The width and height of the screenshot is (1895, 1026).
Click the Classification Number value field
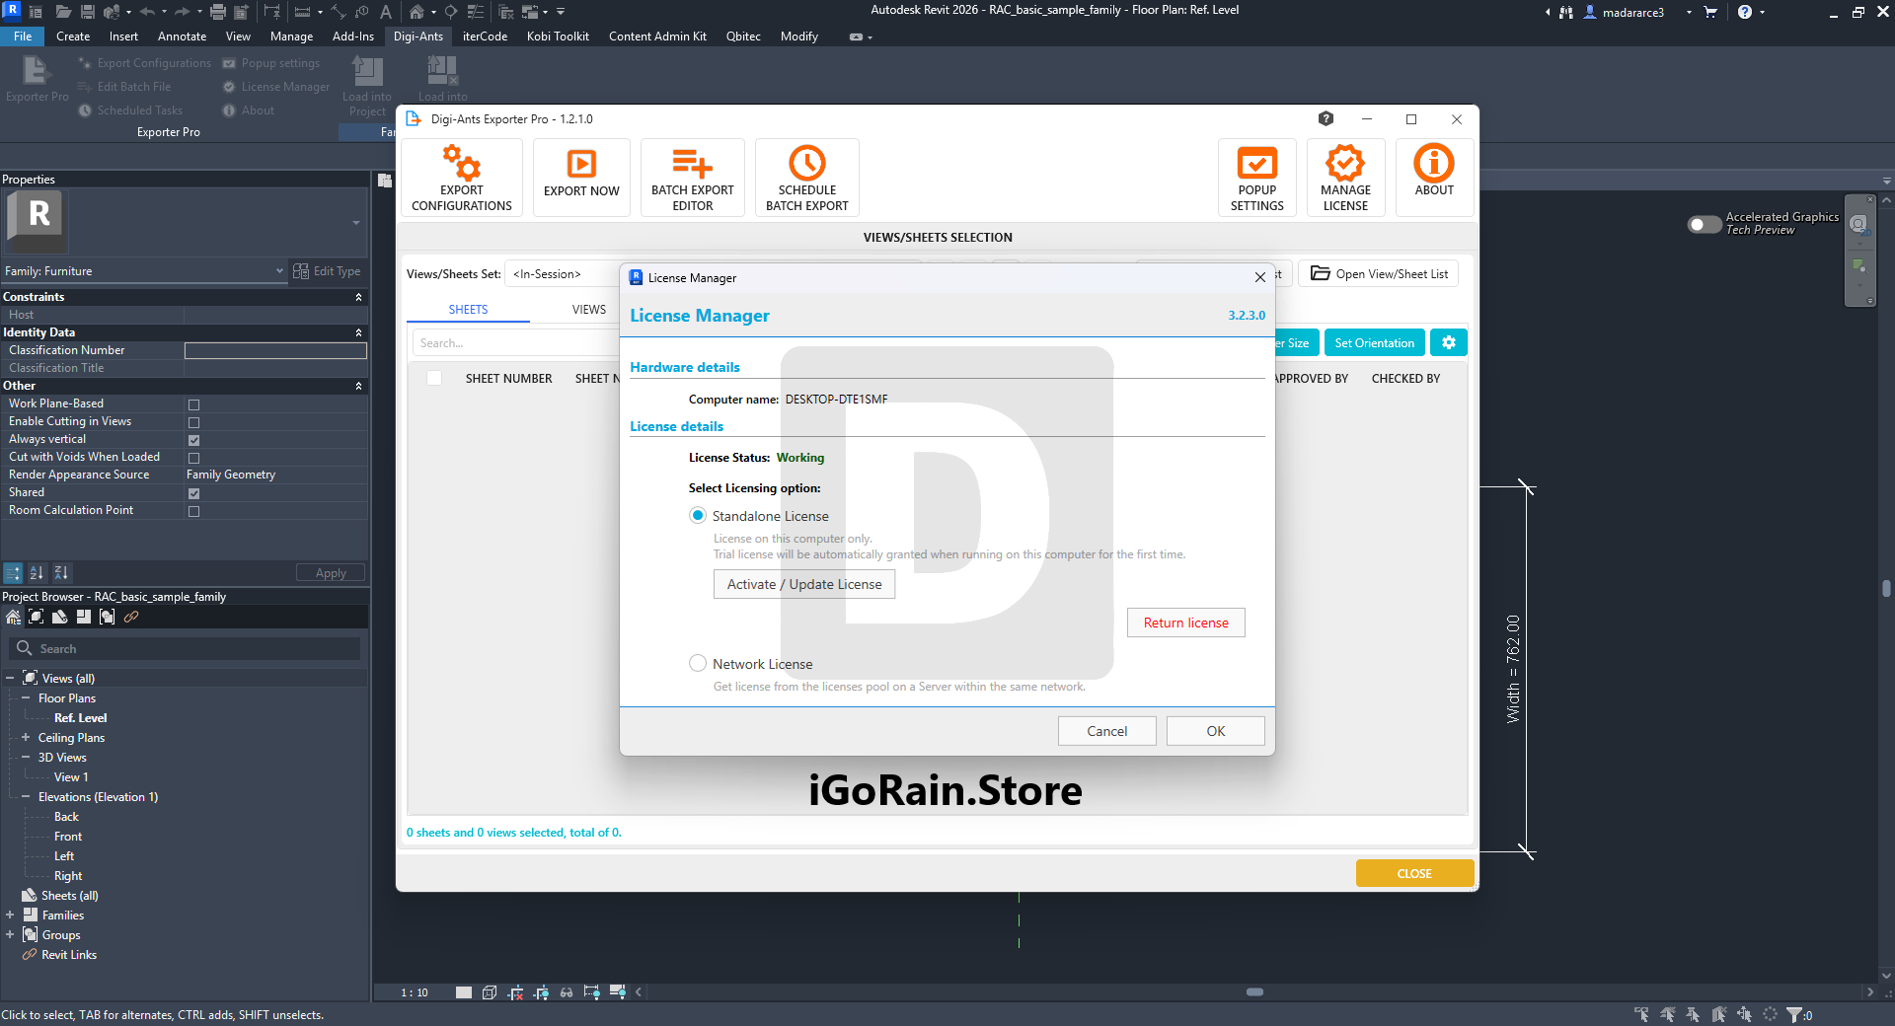pos(275,350)
